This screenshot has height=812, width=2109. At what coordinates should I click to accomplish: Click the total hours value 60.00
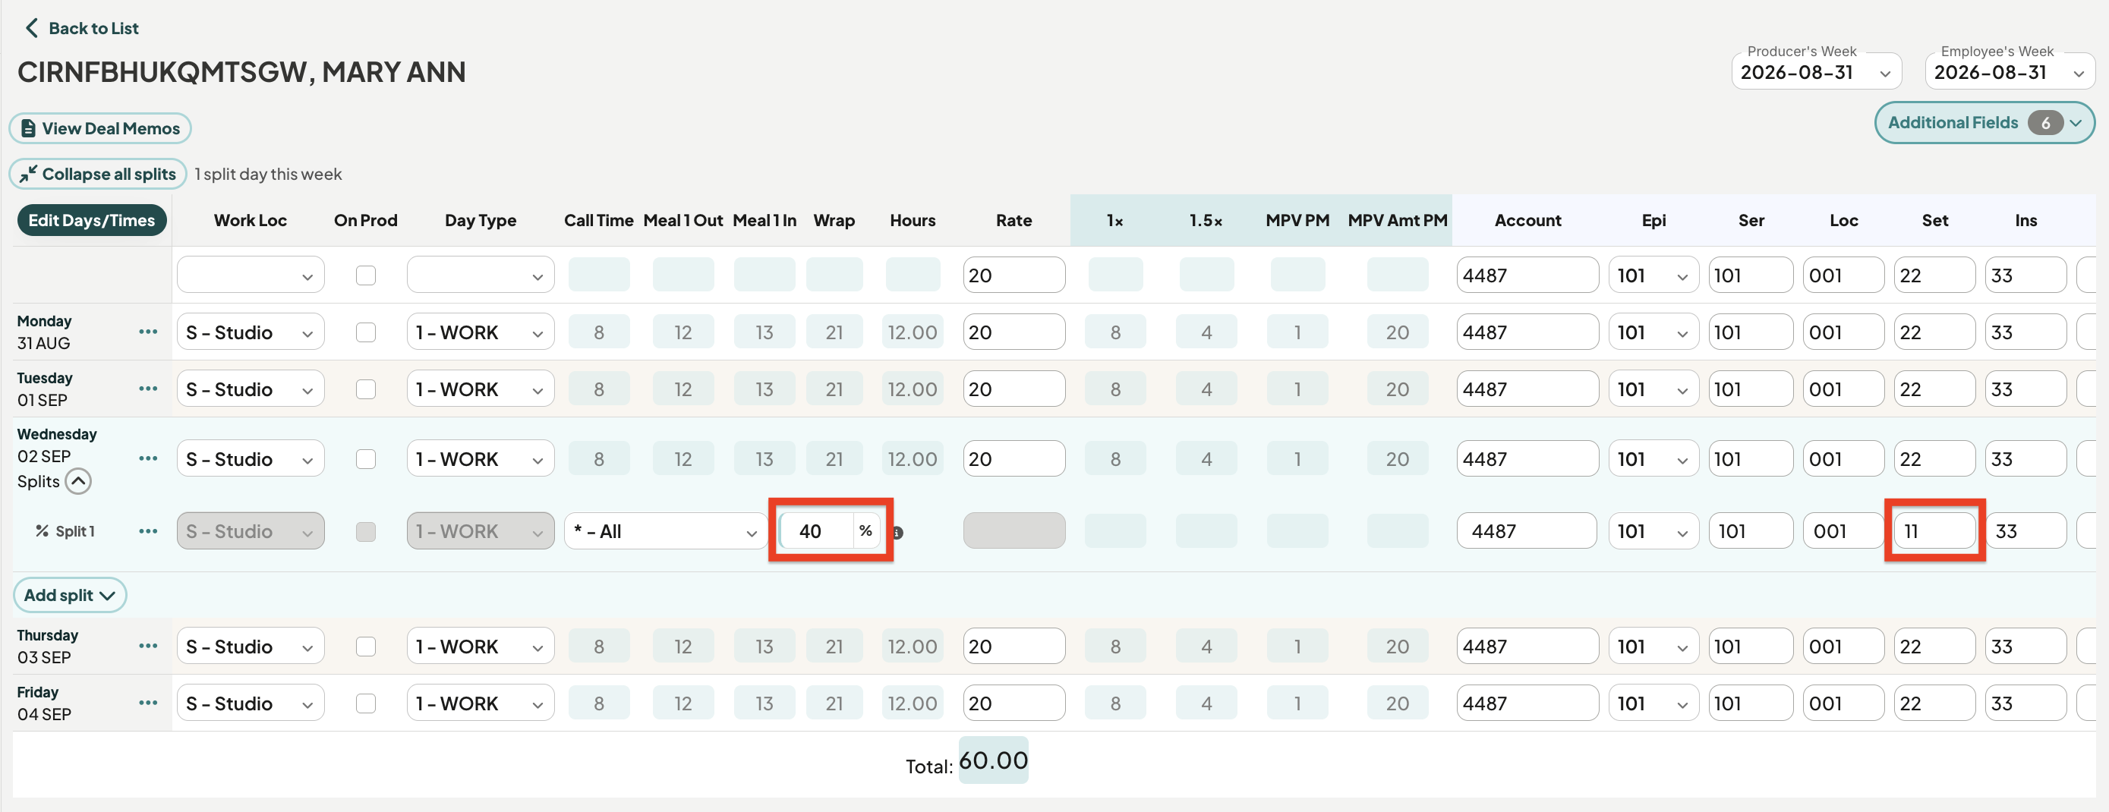tap(993, 760)
